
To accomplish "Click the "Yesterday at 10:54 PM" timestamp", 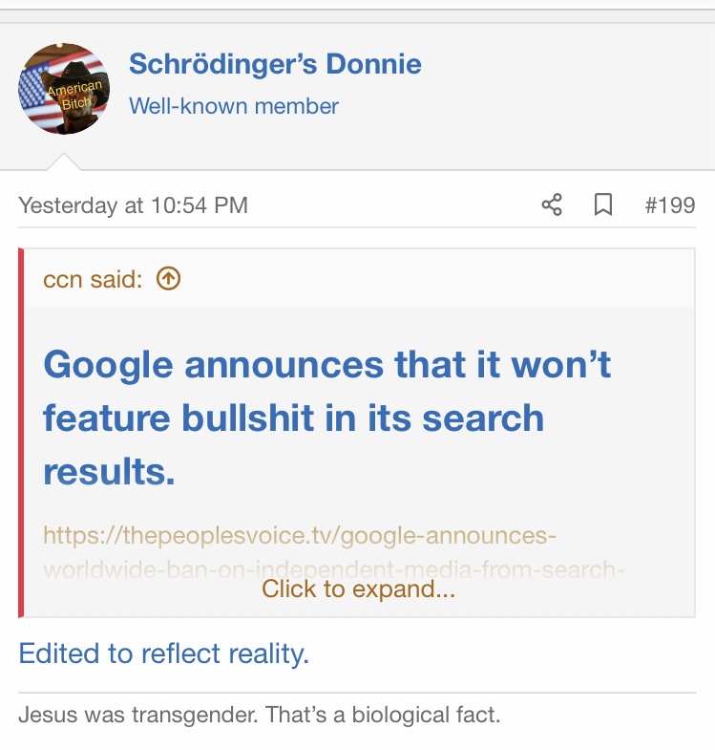I will point(133,204).
